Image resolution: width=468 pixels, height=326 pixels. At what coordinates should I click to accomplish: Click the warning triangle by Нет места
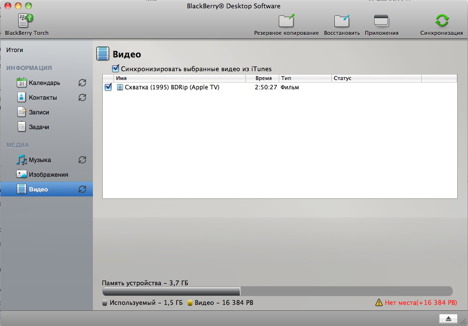[x=379, y=303]
